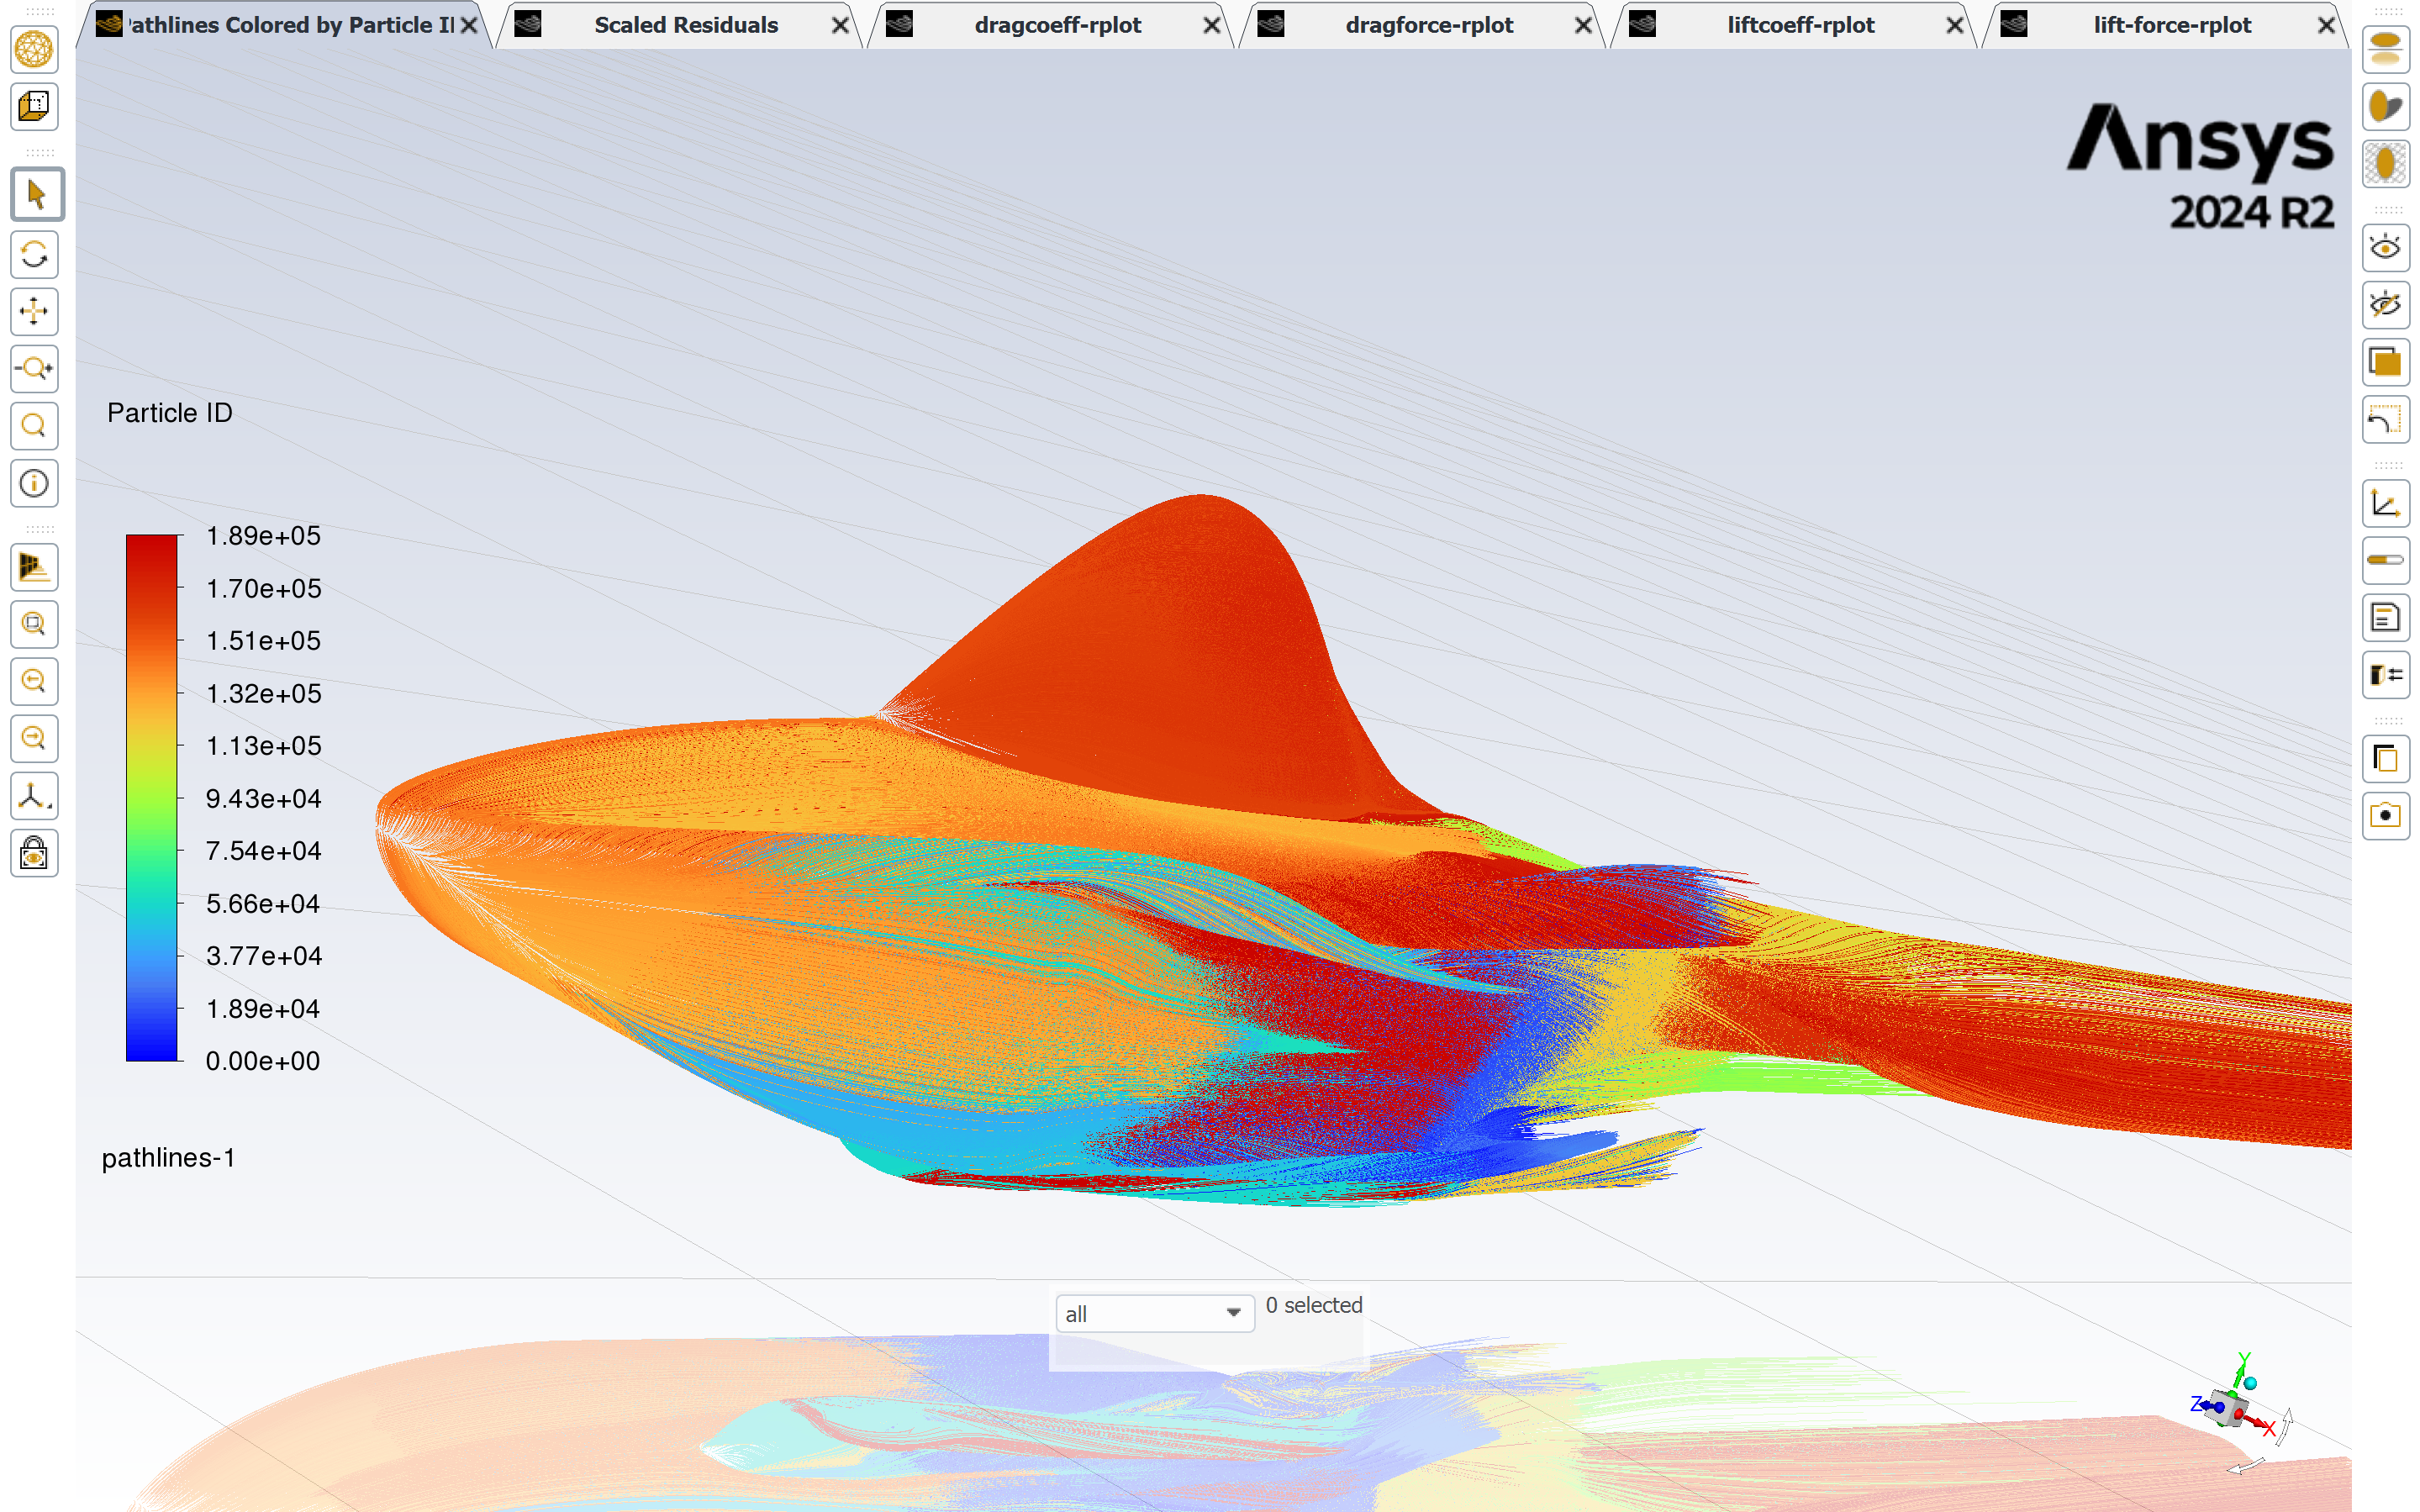Click the next view magnifier icon

34,738
